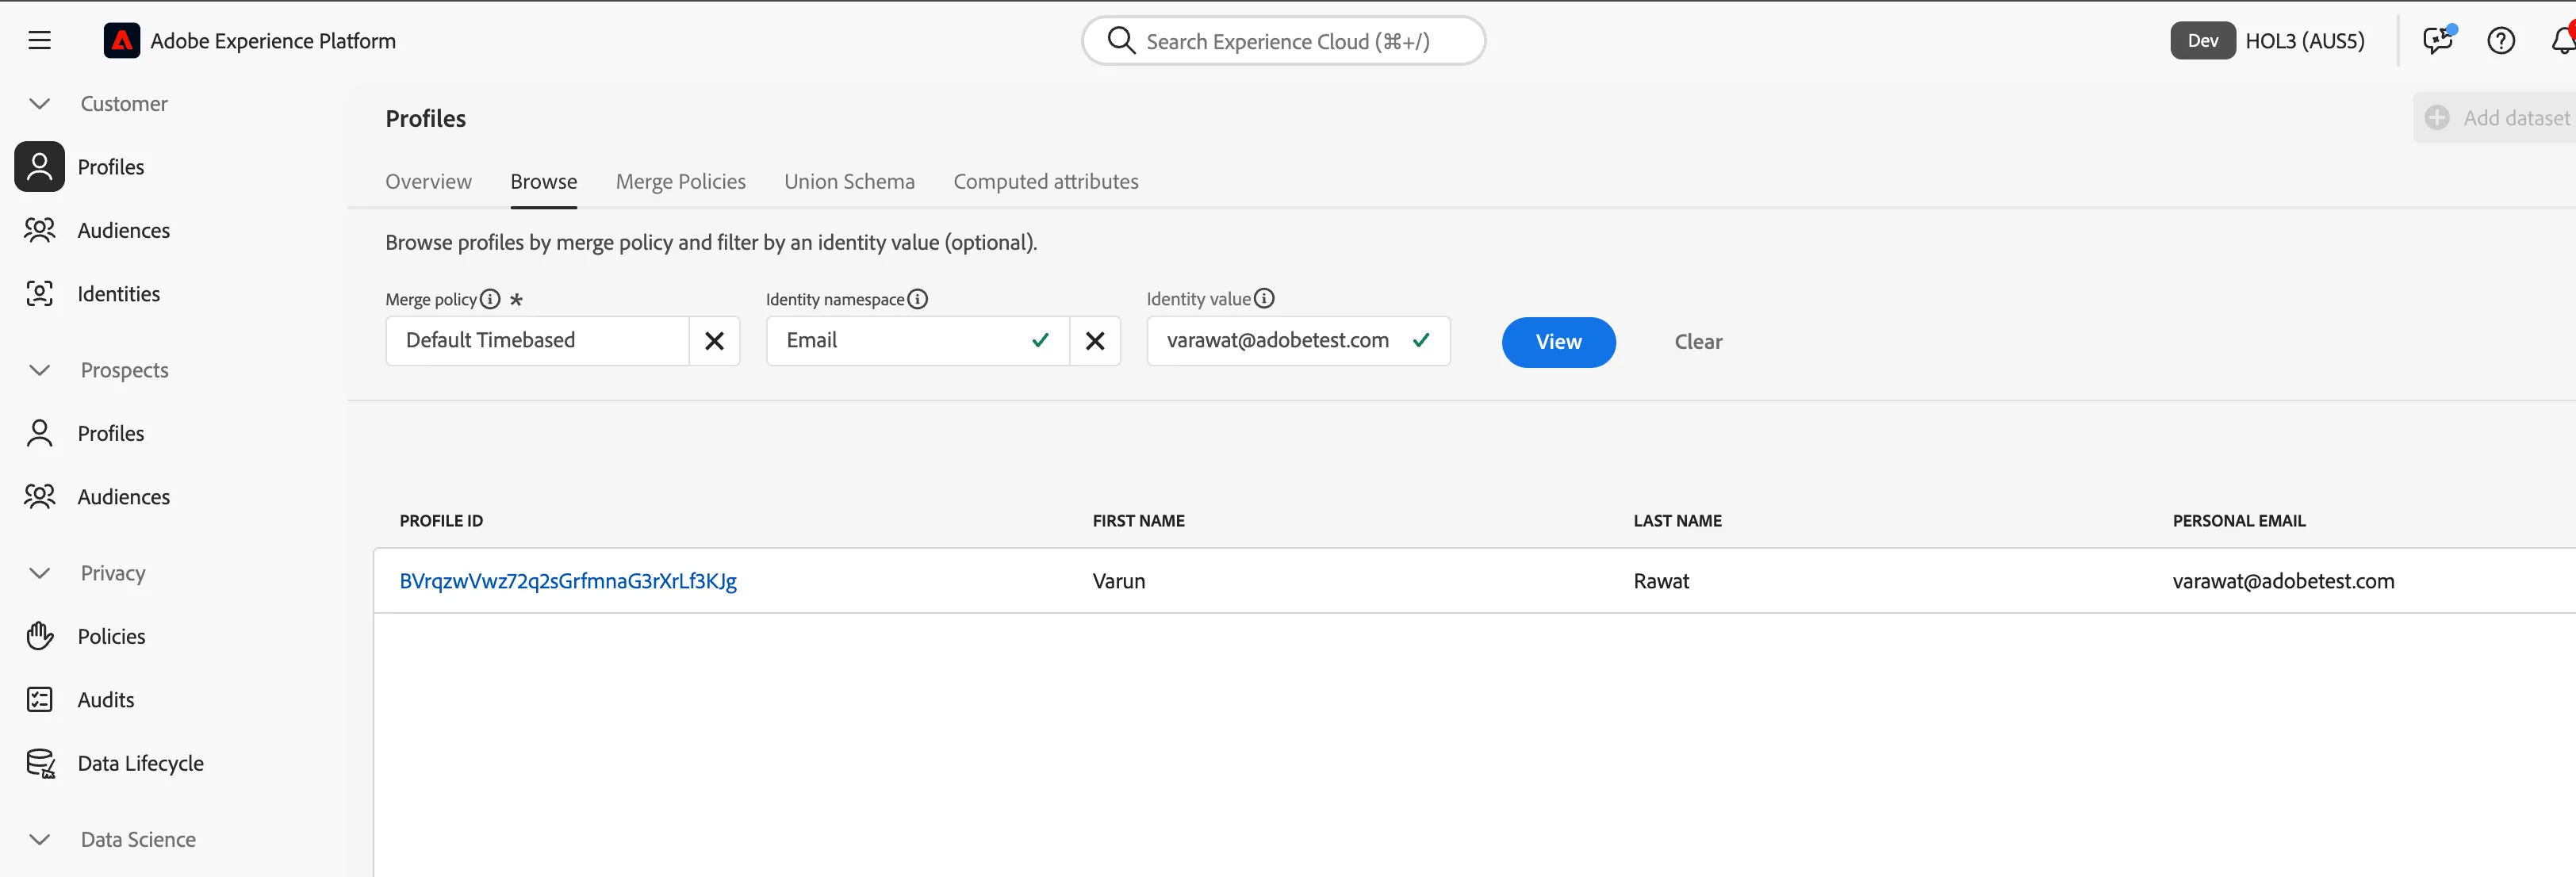Open Identity namespace Email combo box

[918, 341]
